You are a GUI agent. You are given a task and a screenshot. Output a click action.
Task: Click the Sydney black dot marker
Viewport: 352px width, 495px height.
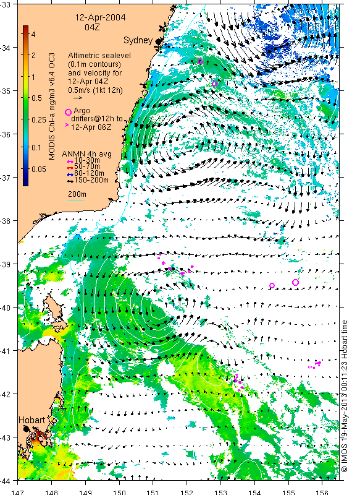159,41
